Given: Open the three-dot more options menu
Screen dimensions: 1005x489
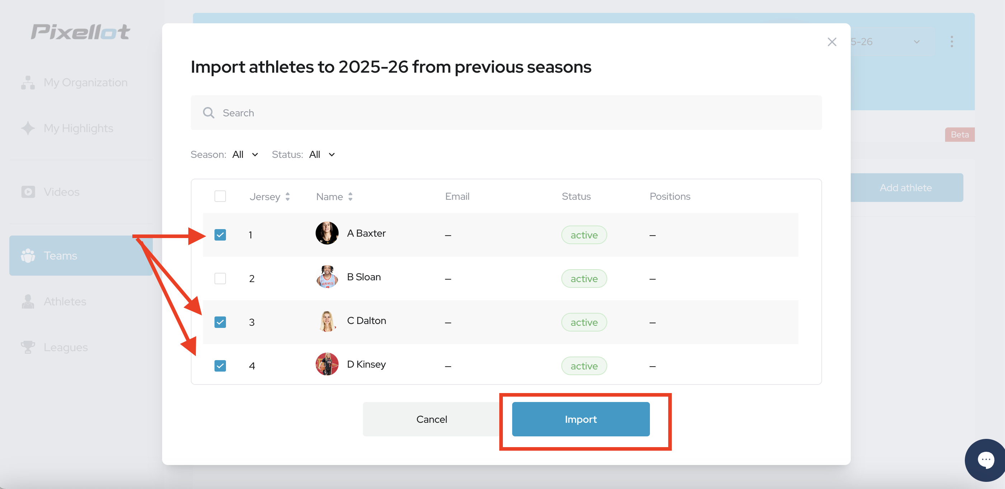Looking at the screenshot, I should click(952, 42).
